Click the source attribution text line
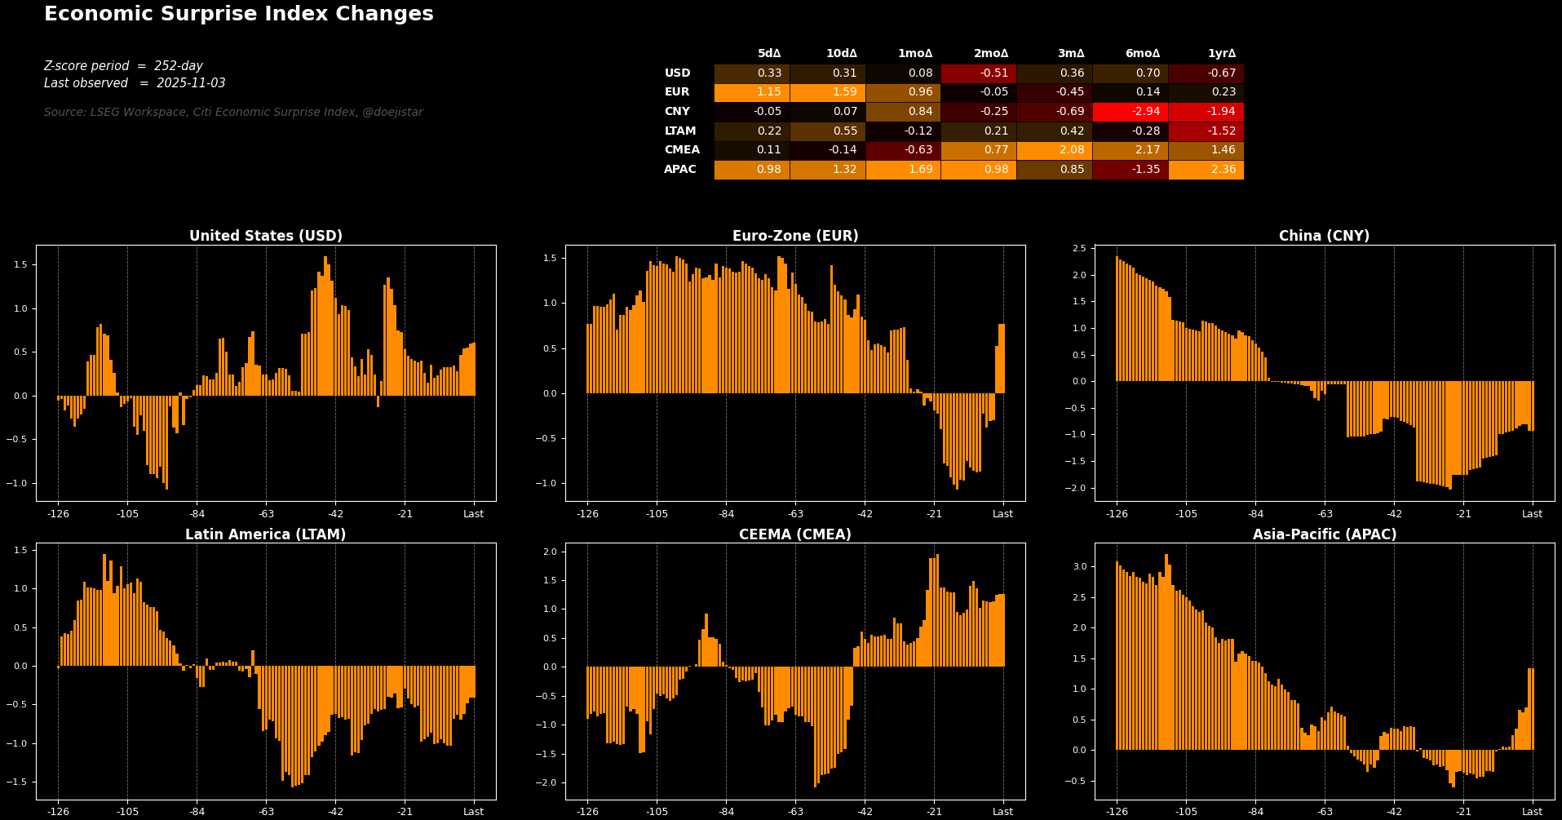1562x820 pixels. [233, 113]
